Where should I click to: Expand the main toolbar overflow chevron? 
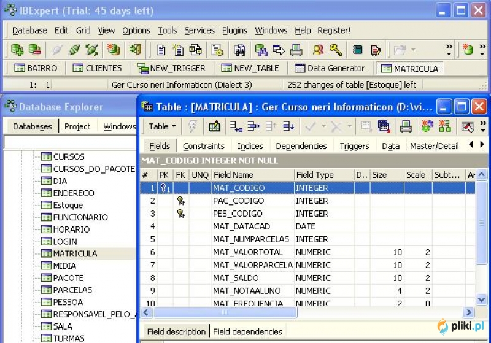click(449, 50)
